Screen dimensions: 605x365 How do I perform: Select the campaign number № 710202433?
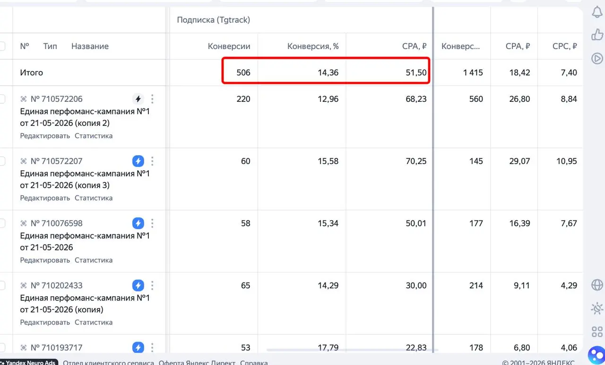pyautogui.click(x=56, y=285)
